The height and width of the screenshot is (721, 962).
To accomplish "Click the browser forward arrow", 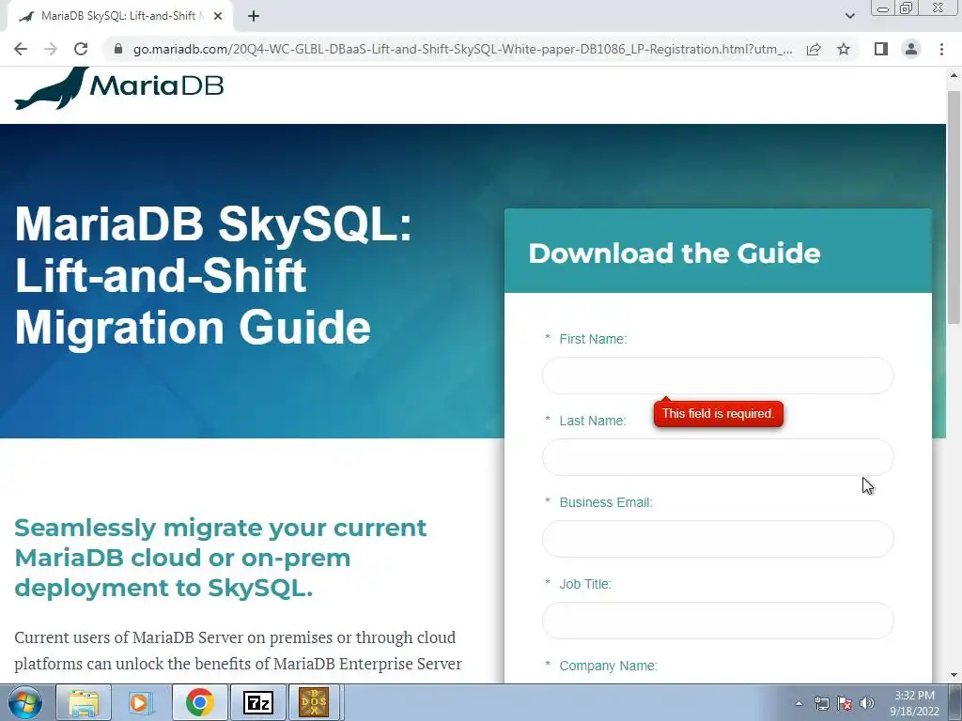I will pyautogui.click(x=51, y=49).
